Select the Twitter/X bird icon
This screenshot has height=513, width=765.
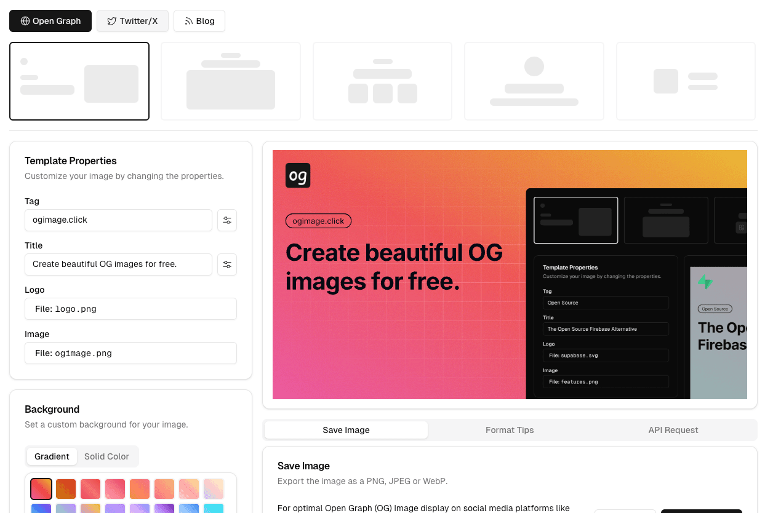click(x=111, y=20)
